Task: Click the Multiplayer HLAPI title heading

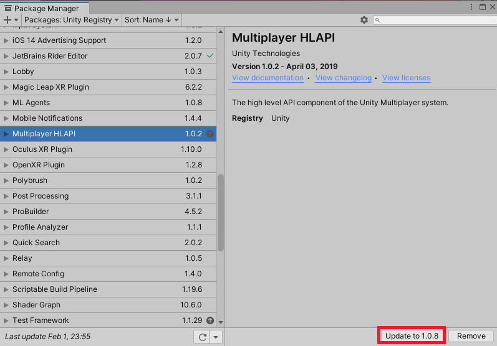Action: tap(283, 37)
